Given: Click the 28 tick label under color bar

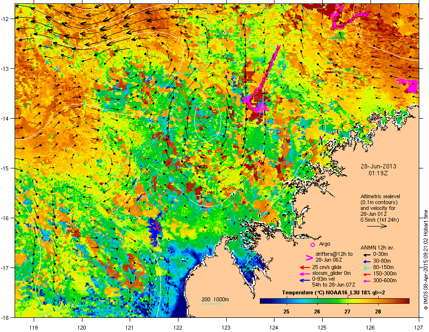Looking at the screenshot, I should click(x=378, y=311).
